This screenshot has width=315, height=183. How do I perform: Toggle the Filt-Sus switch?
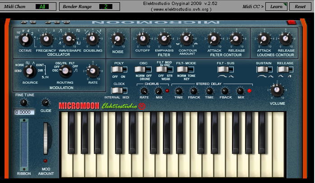click(226, 70)
